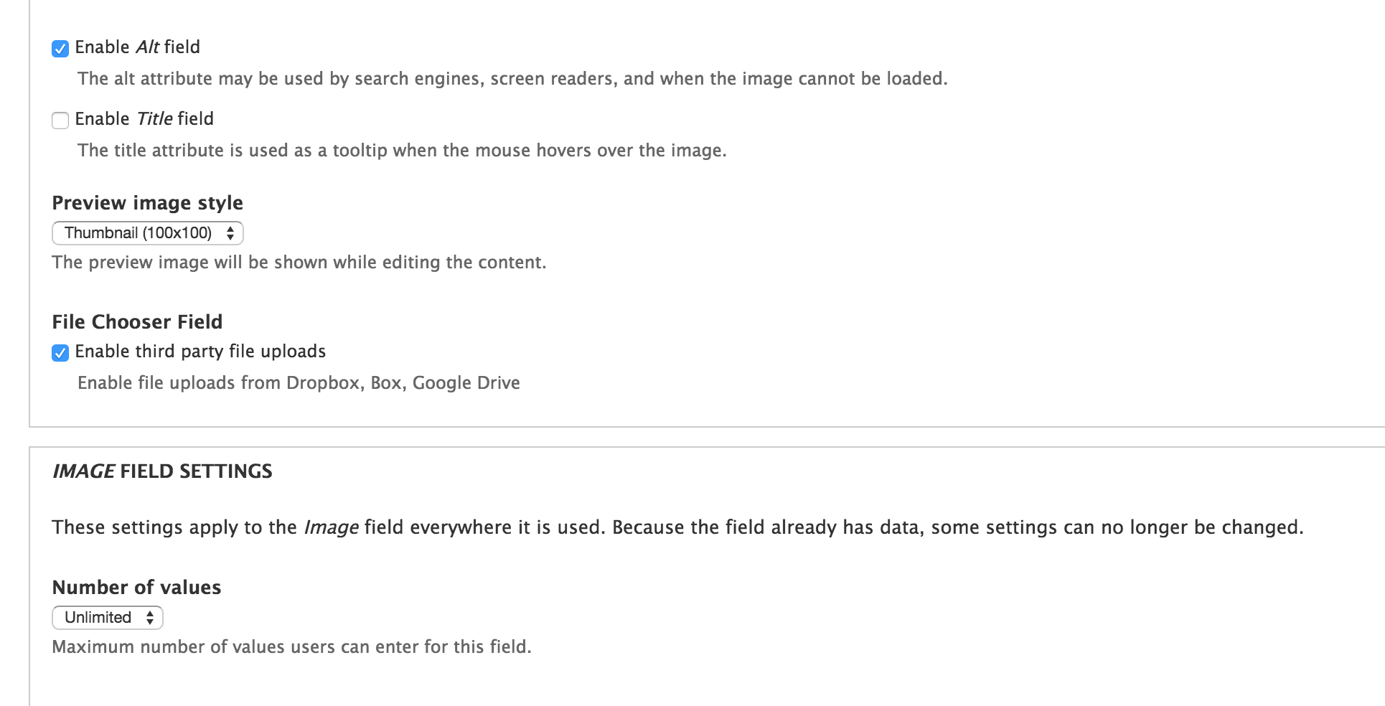Click the Dropbox uploads description text
Image resolution: width=1385 pixels, height=706 pixels.
(299, 382)
